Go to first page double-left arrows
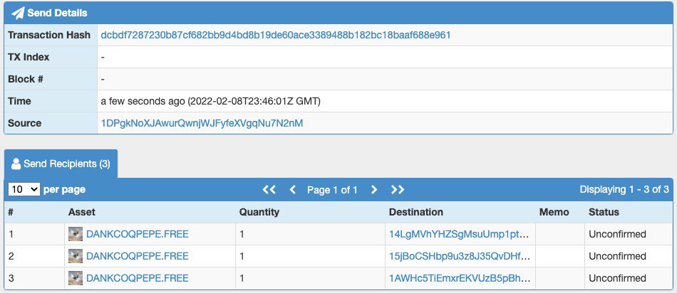 pyautogui.click(x=269, y=190)
